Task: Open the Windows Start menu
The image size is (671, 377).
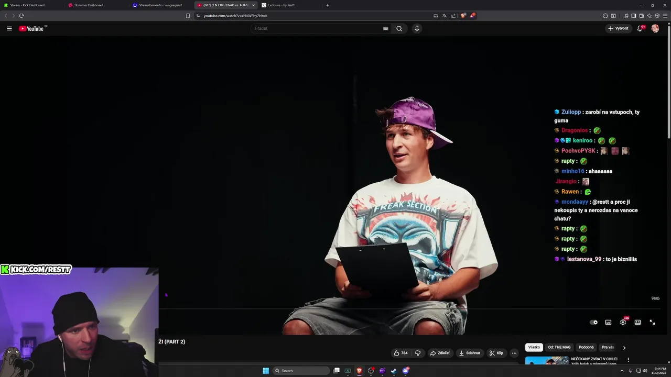Action: (x=266, y=371)
